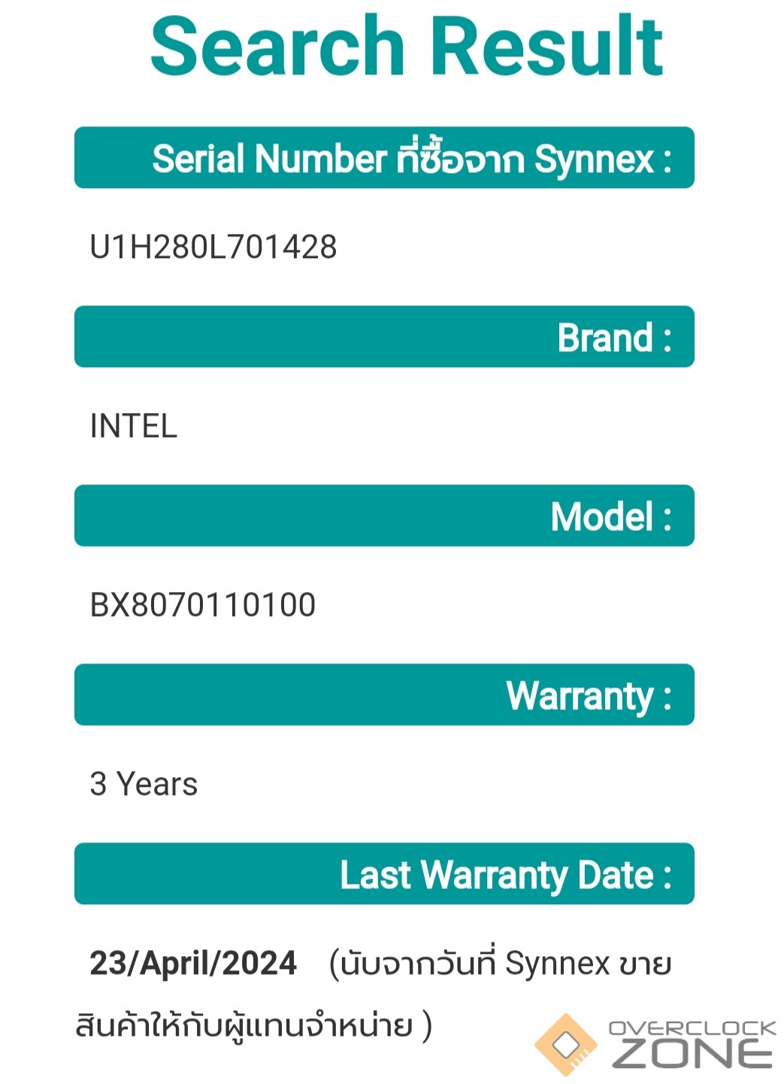Select the serial number U1H280L701428

tap(213, 247)
